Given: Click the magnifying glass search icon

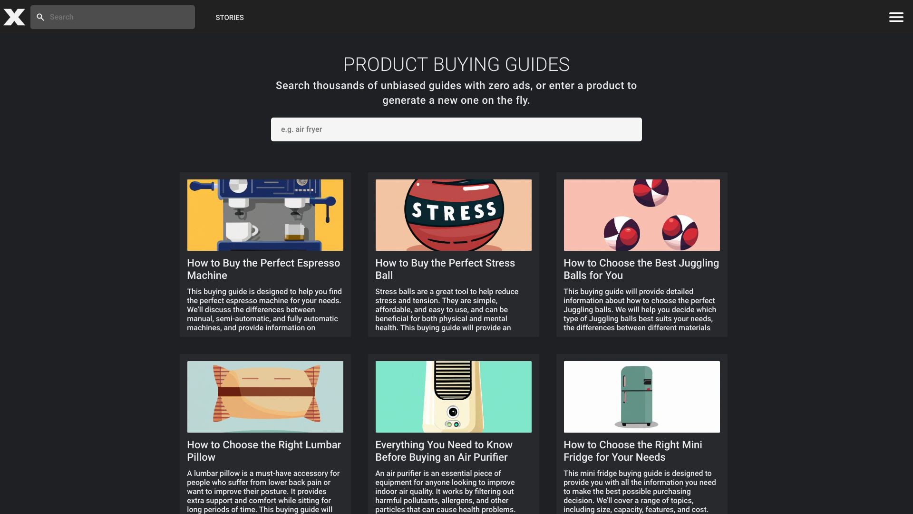Looking at the screenshot, I should point(41,17).
